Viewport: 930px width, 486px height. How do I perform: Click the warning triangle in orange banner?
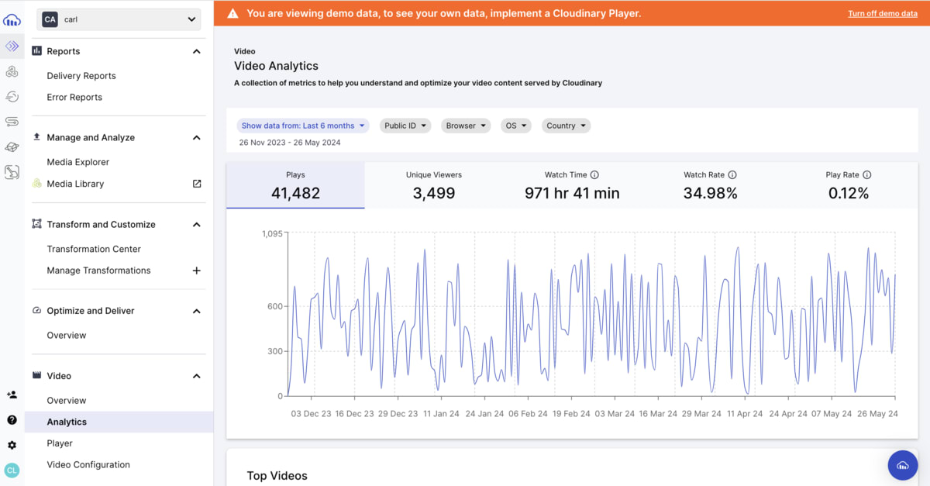pyautogui.click(x=232, y=14)
